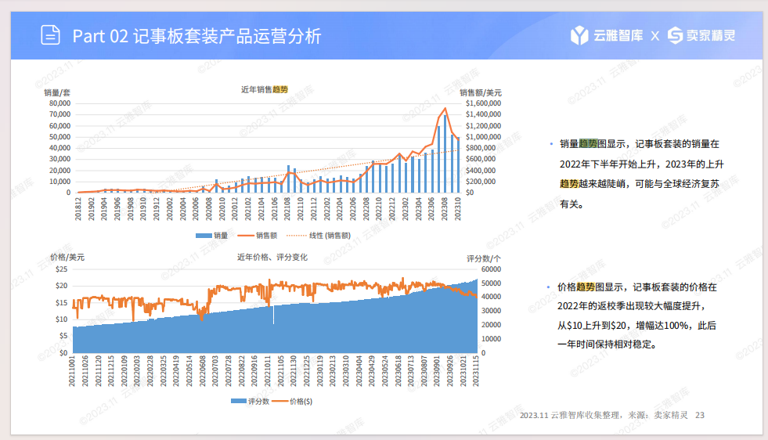Click the 202212 month label
This screenshot has width=768, height=440.
click(392, 209)
